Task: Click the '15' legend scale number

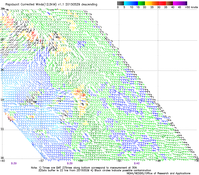Action: (x=138, y=7)
